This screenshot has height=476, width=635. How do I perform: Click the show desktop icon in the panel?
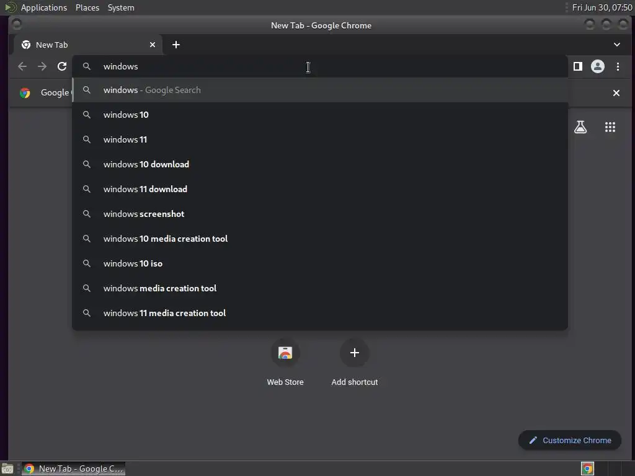pyautogui.click(x=7, y=469)
